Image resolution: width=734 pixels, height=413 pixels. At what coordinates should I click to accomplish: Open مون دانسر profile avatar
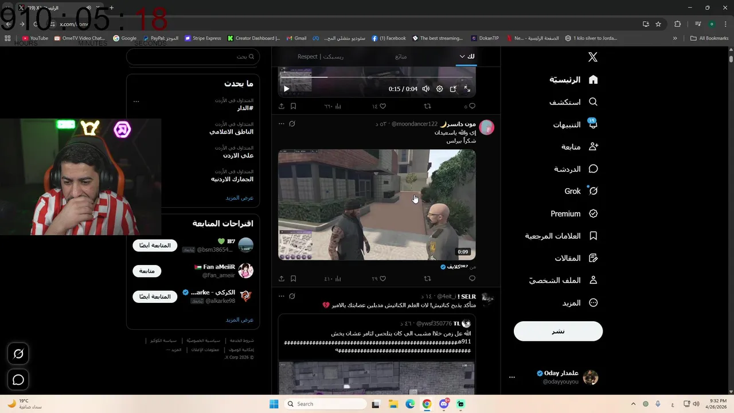[x=486, y=127]
